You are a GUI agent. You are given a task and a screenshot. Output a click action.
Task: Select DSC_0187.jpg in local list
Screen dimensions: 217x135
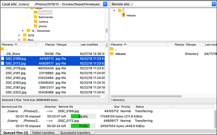point(53,87)
